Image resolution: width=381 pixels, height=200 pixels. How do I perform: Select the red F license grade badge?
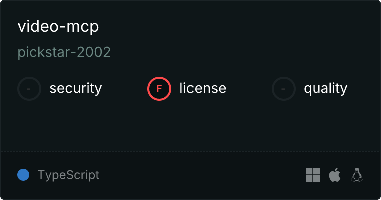pyautogui.click(x=159, y=89)
